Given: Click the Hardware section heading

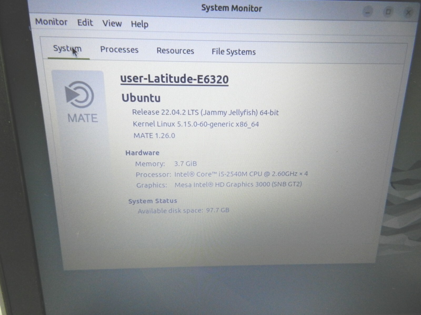Looking at the screenshot, I should [142, 153].
